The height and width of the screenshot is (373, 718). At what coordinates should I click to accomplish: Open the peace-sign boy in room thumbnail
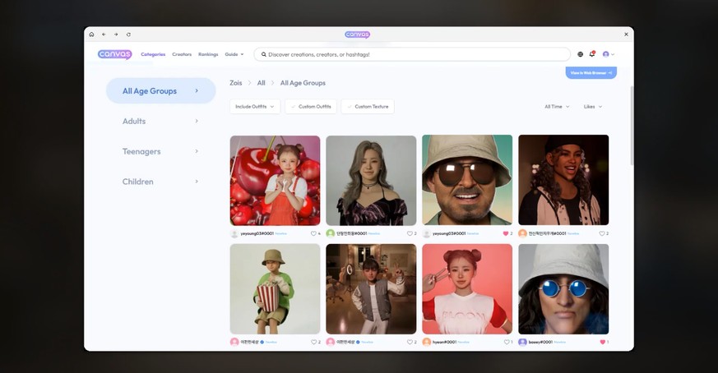pyautogui.click(x=372, y=289)
